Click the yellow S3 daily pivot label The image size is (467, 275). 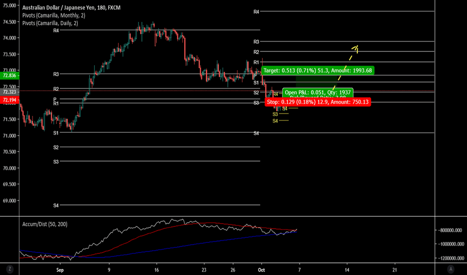(x=275, y=114)
